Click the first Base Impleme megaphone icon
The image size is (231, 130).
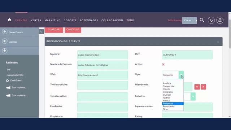(x=8, y=88)
